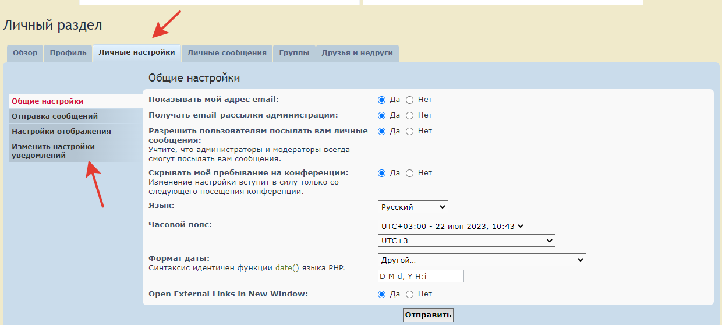Switch to the 'Обзор' tab
The width and height of the screenshot is (722, 325).
pyautogui.click(x=25, y=53)
